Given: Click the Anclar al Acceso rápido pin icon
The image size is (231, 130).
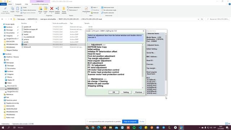Looking at the screenshot, I should click(x=5, y=9).
